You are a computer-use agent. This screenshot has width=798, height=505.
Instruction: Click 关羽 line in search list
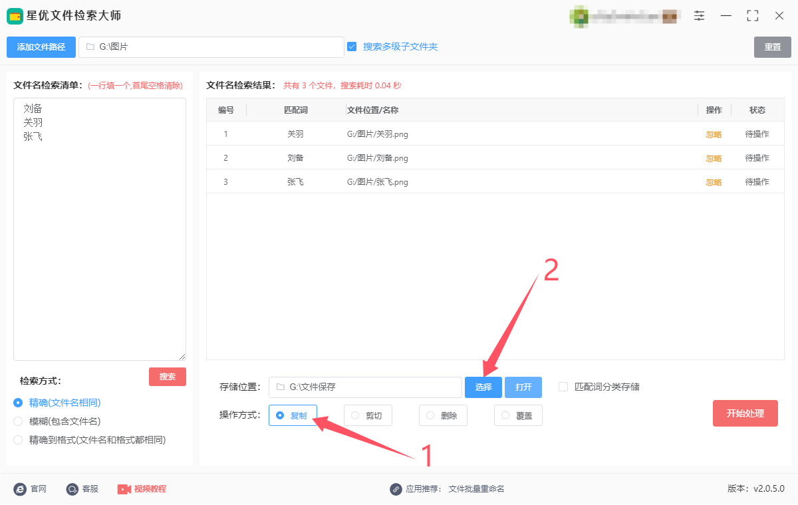pyautogui.click(x=33, y=123)
